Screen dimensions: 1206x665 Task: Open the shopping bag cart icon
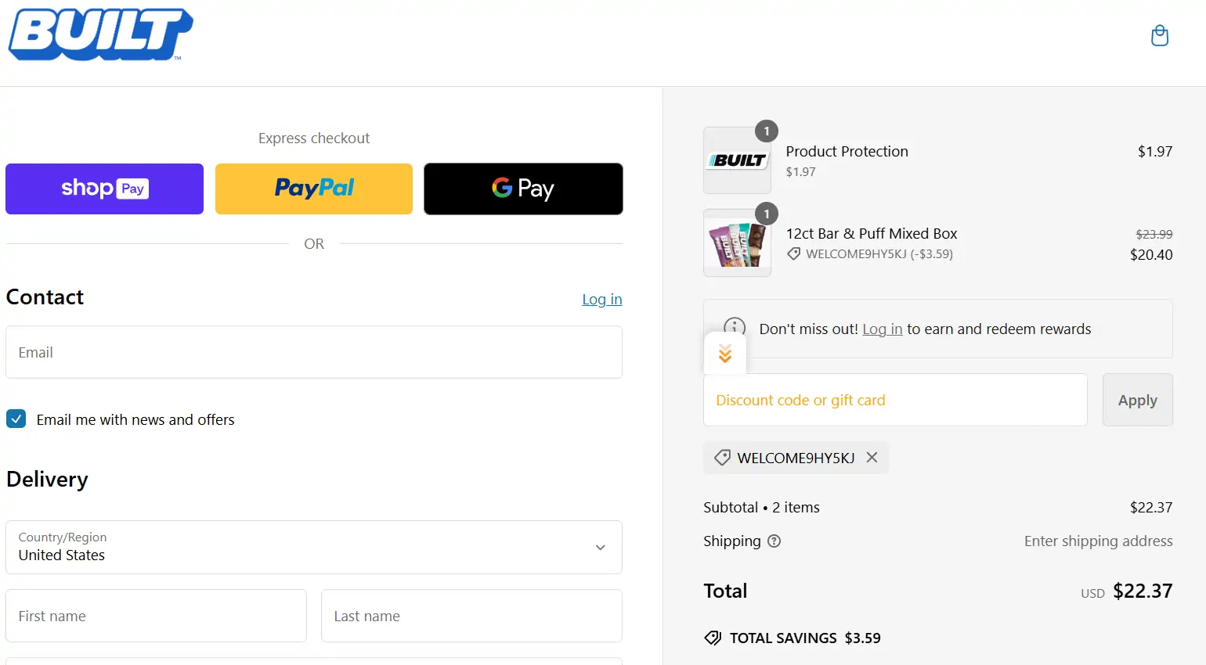(1160, 35)
